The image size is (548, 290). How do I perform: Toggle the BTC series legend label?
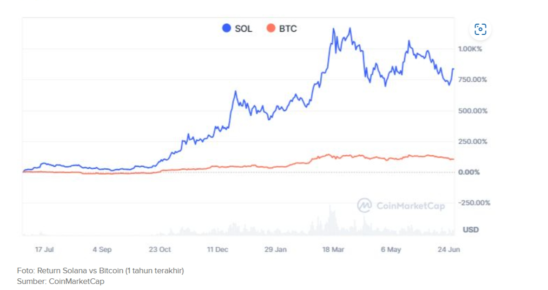tap(288, 29)
